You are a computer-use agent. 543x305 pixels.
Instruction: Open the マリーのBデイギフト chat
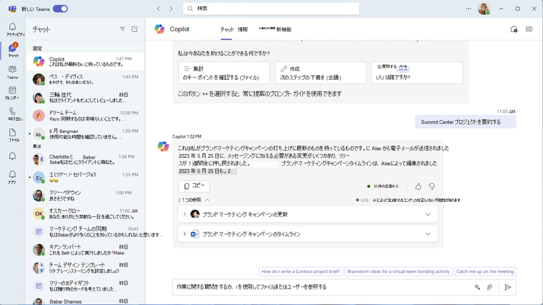(x=86, y=285)
